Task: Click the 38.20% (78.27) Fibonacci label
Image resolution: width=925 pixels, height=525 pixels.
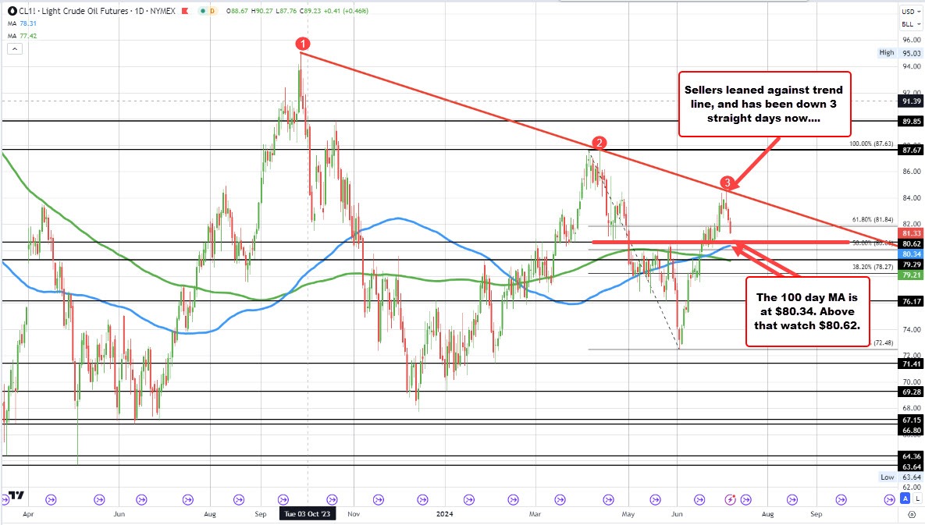Action: point(873,266)
